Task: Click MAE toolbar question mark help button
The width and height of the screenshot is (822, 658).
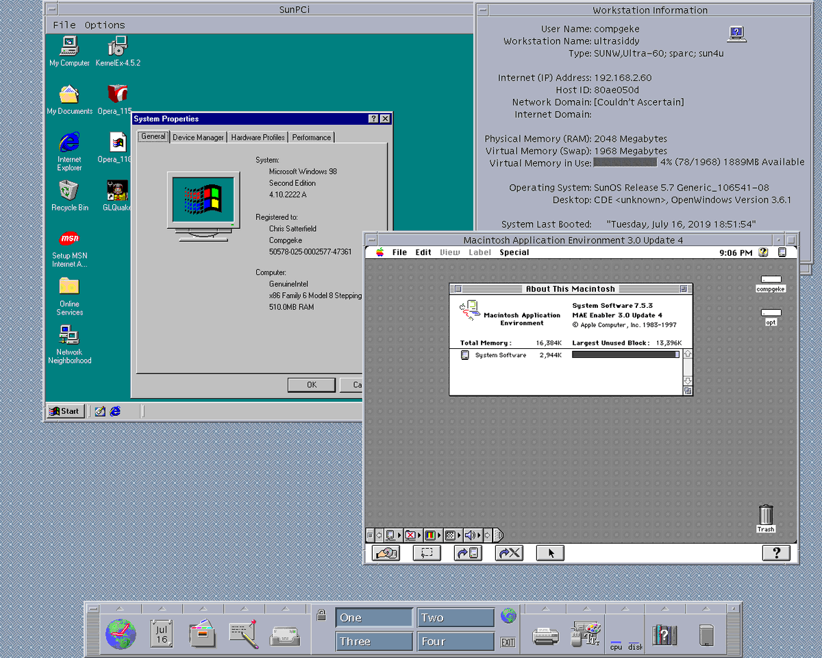Action: point(776,553)
